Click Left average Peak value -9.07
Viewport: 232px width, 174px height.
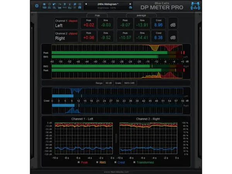tap(125, 25)
